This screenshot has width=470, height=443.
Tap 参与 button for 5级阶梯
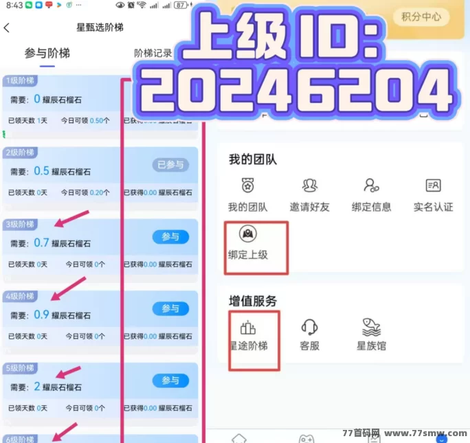tap(170, 380)
